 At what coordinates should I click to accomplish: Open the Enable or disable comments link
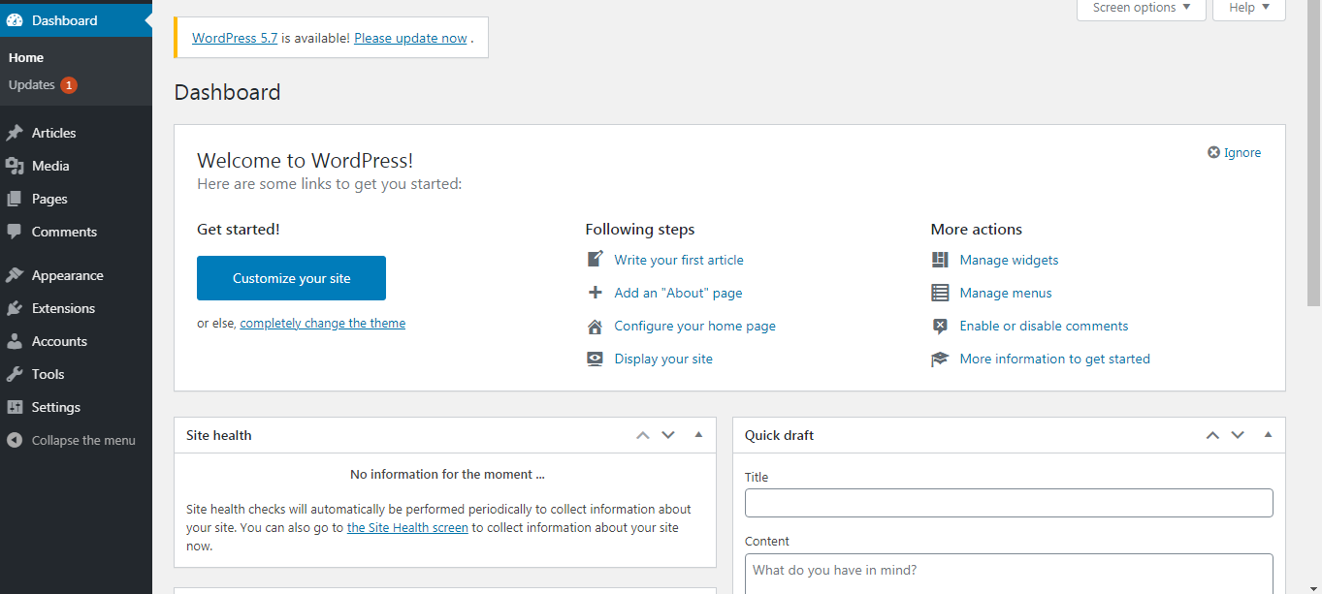pos(1044,326)
